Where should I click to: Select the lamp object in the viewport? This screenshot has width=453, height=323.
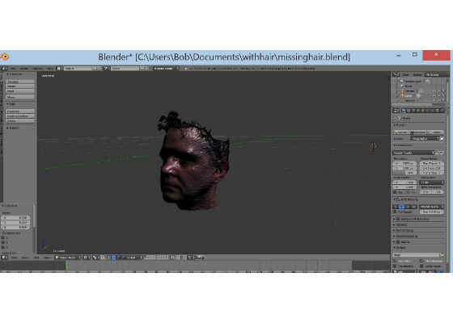coord(373,146)
